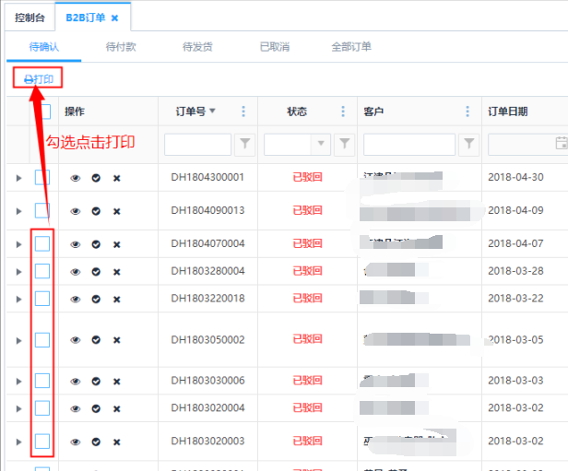Close the B2B订单 tab with its X

(114, 18)
